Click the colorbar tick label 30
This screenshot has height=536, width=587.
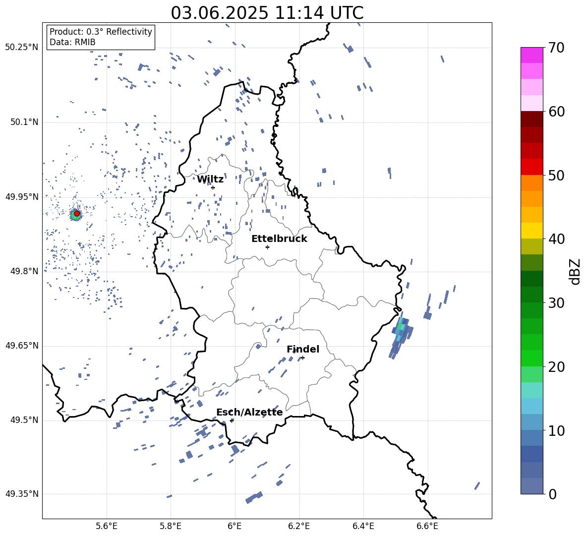[556, 303]
